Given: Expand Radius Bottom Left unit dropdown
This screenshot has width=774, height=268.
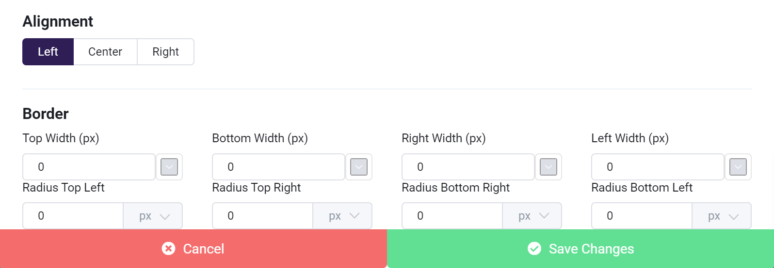Looking at the screenshot, I should tap(722, 216).
